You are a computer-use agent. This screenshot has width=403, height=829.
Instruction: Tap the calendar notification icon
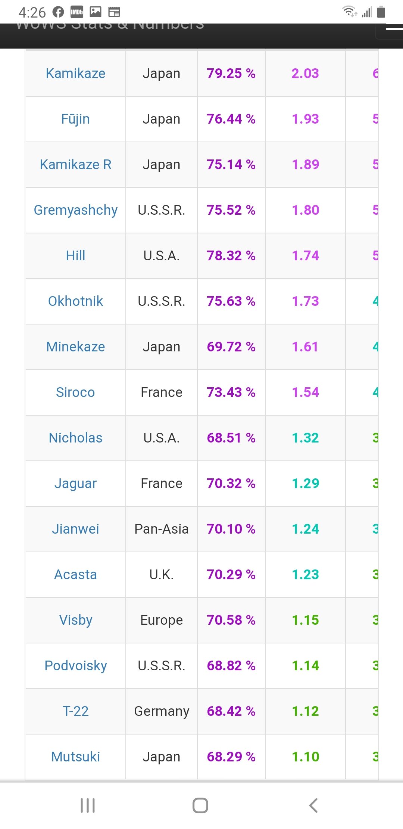click(114, 12)
